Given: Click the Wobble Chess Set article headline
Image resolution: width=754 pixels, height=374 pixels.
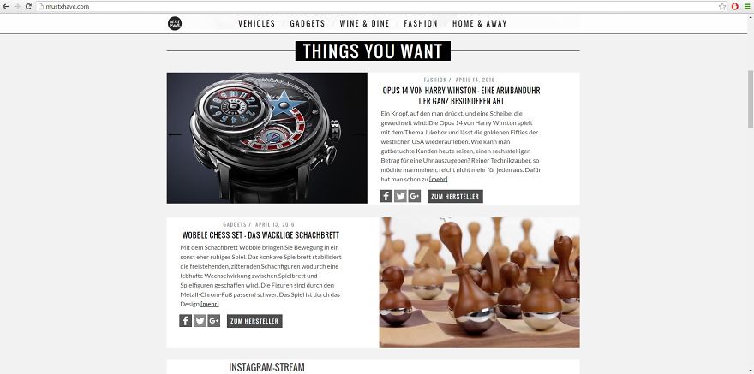Looking at the screenshot, I should tap(260, 235).
